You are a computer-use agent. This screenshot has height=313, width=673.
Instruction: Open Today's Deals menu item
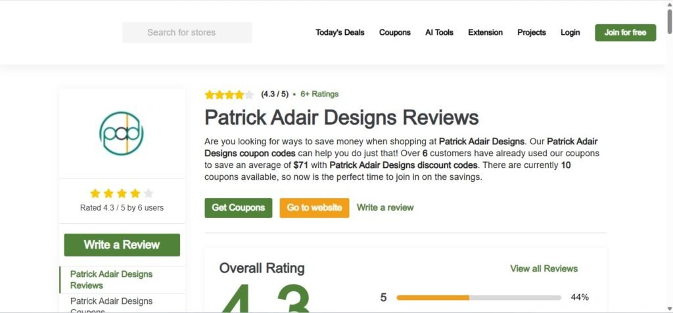[340, 33]
